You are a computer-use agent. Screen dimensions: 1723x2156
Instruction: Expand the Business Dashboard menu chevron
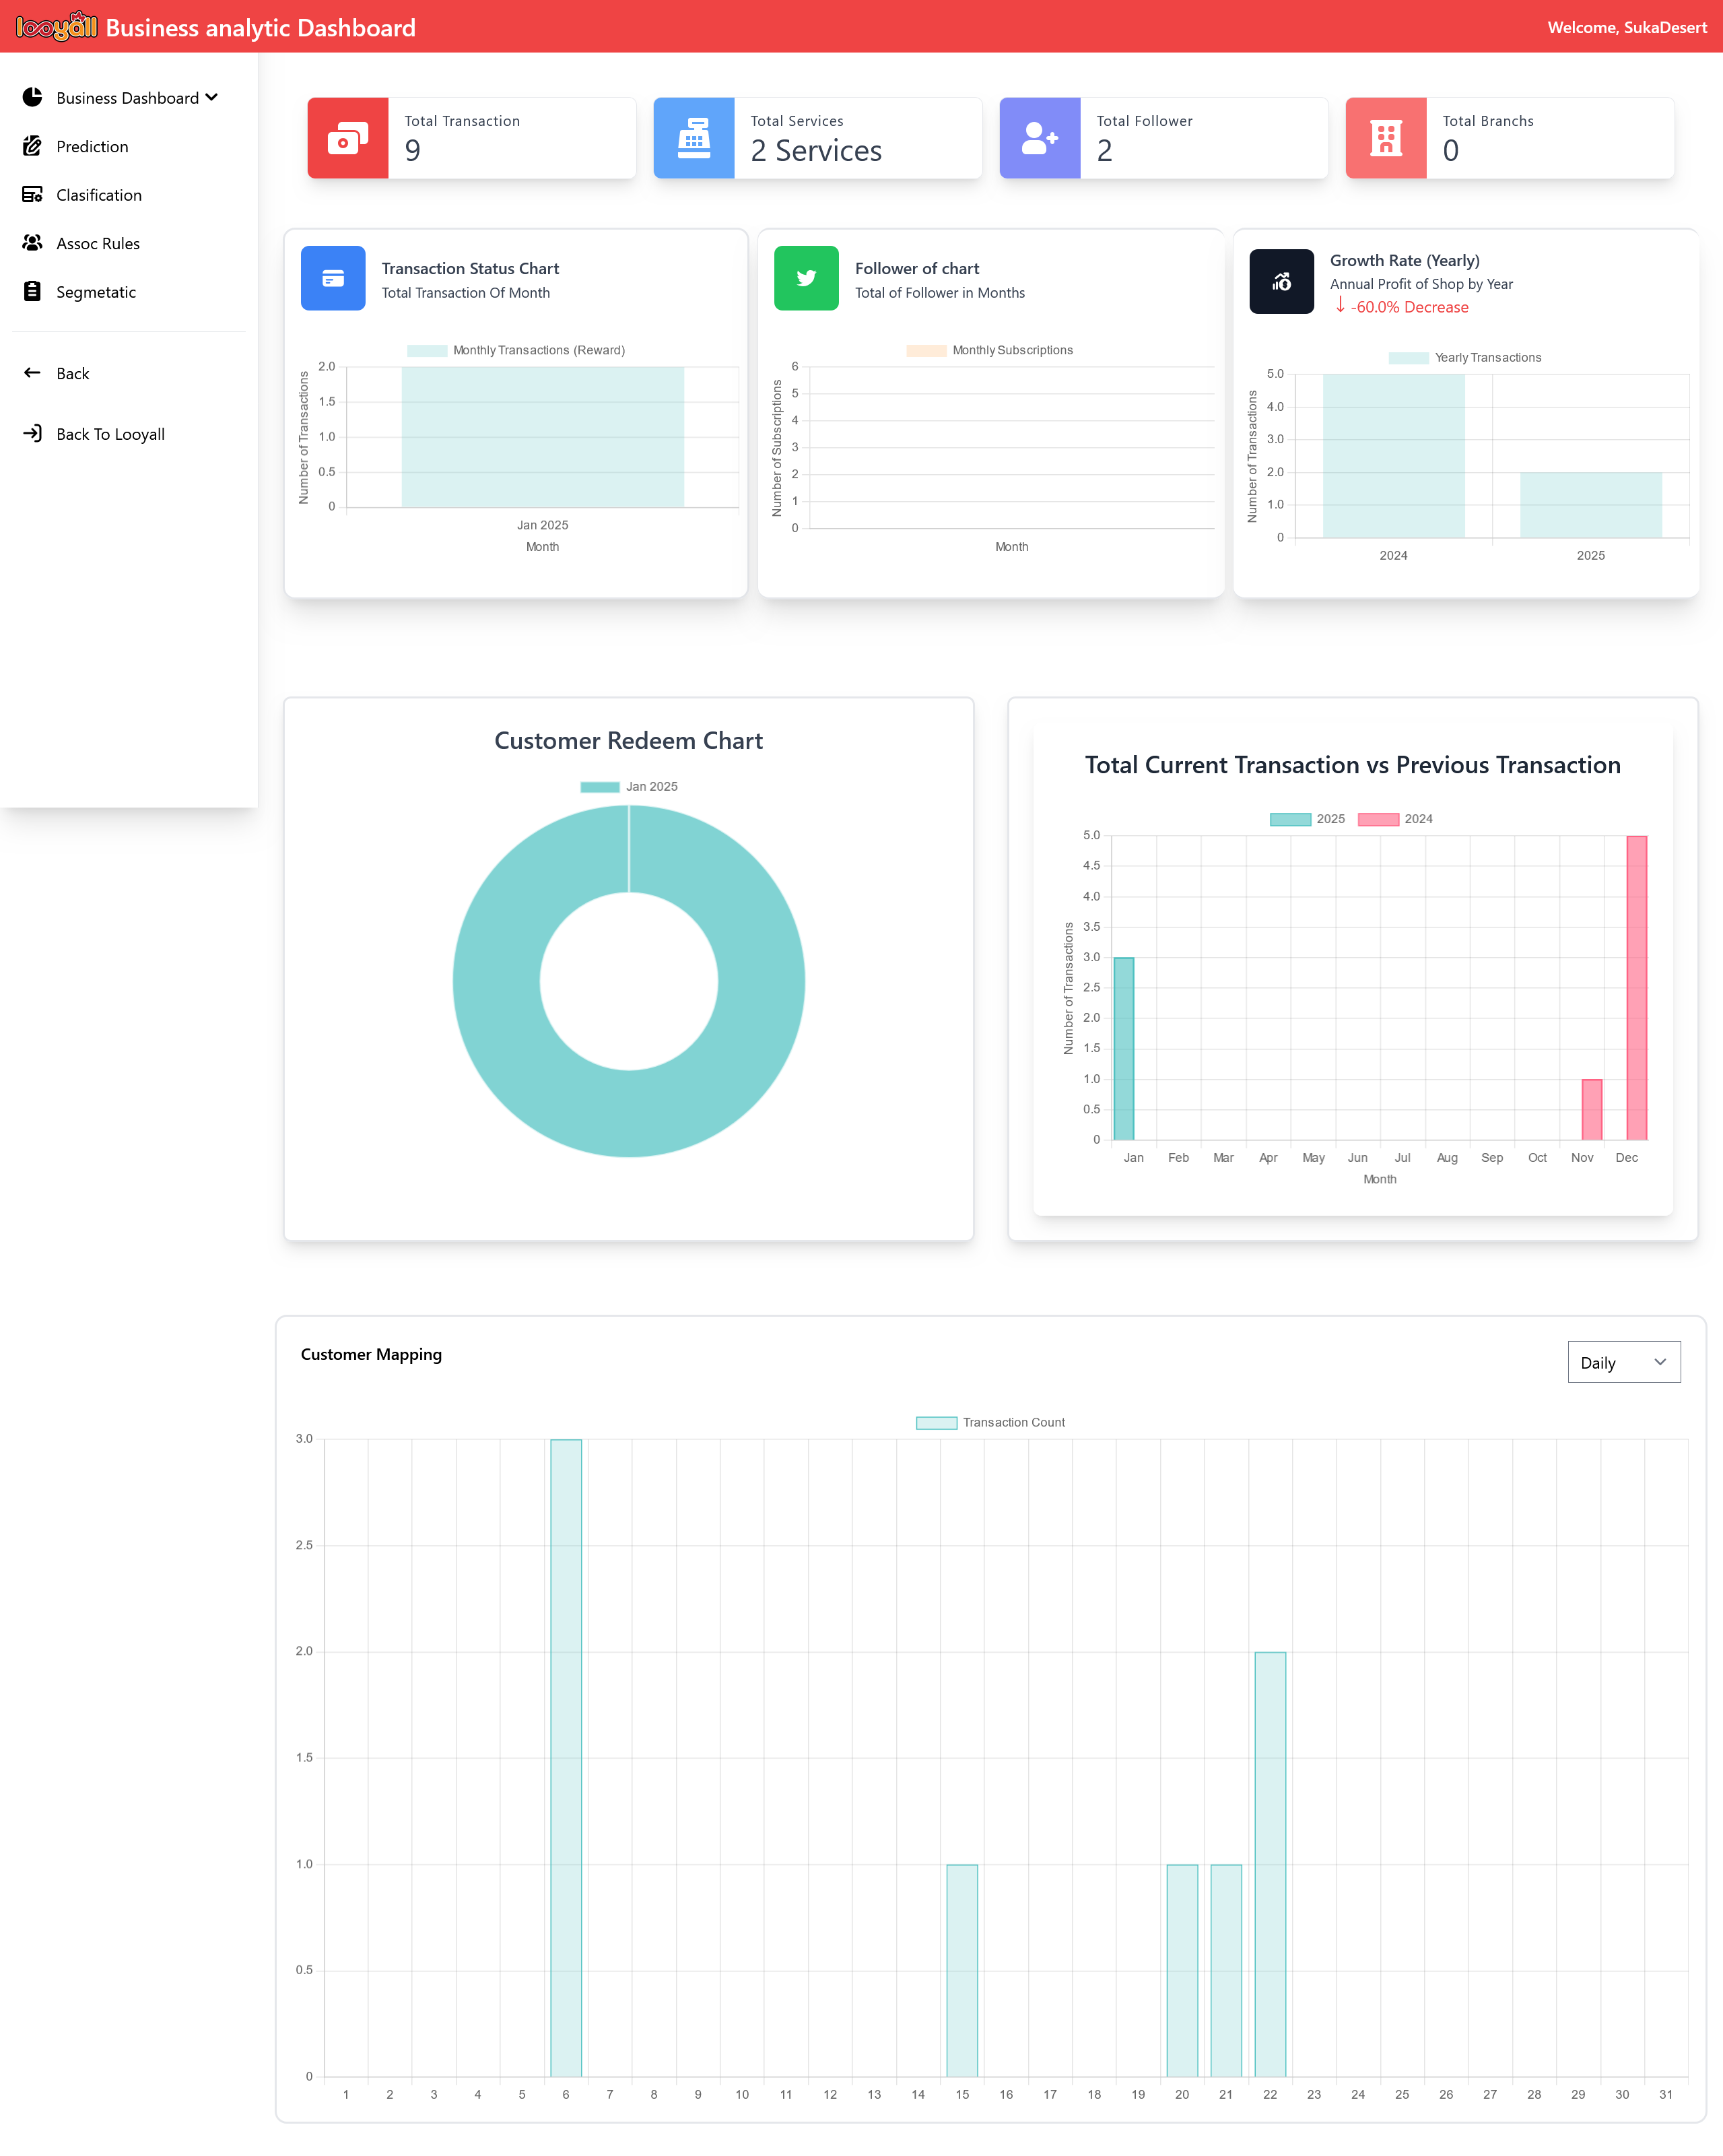[x=212, y=97]
